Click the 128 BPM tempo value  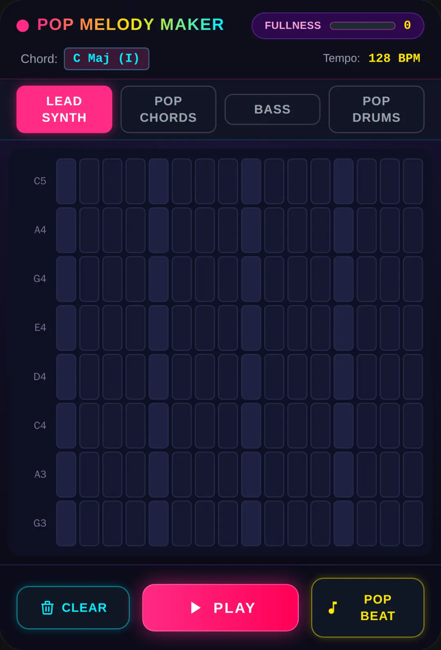click(394, 58)
